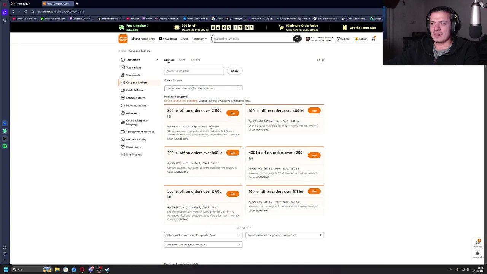The width and height of the screenshot is (487, 274).
Task: Open Account security in sidebar
Action: (x=136, y=139)
